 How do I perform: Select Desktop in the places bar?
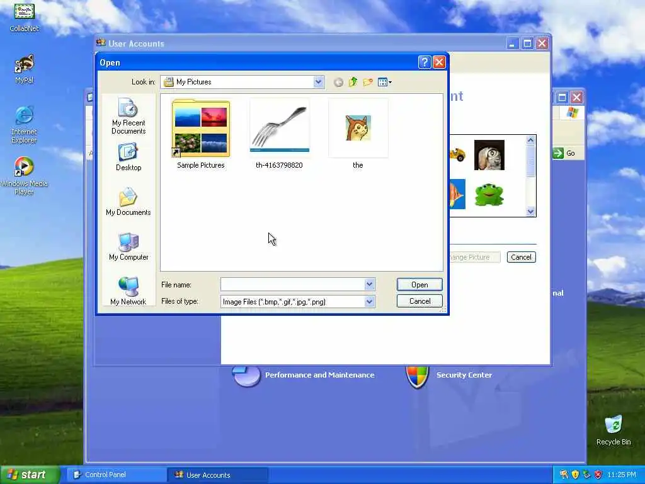point(128,157)
